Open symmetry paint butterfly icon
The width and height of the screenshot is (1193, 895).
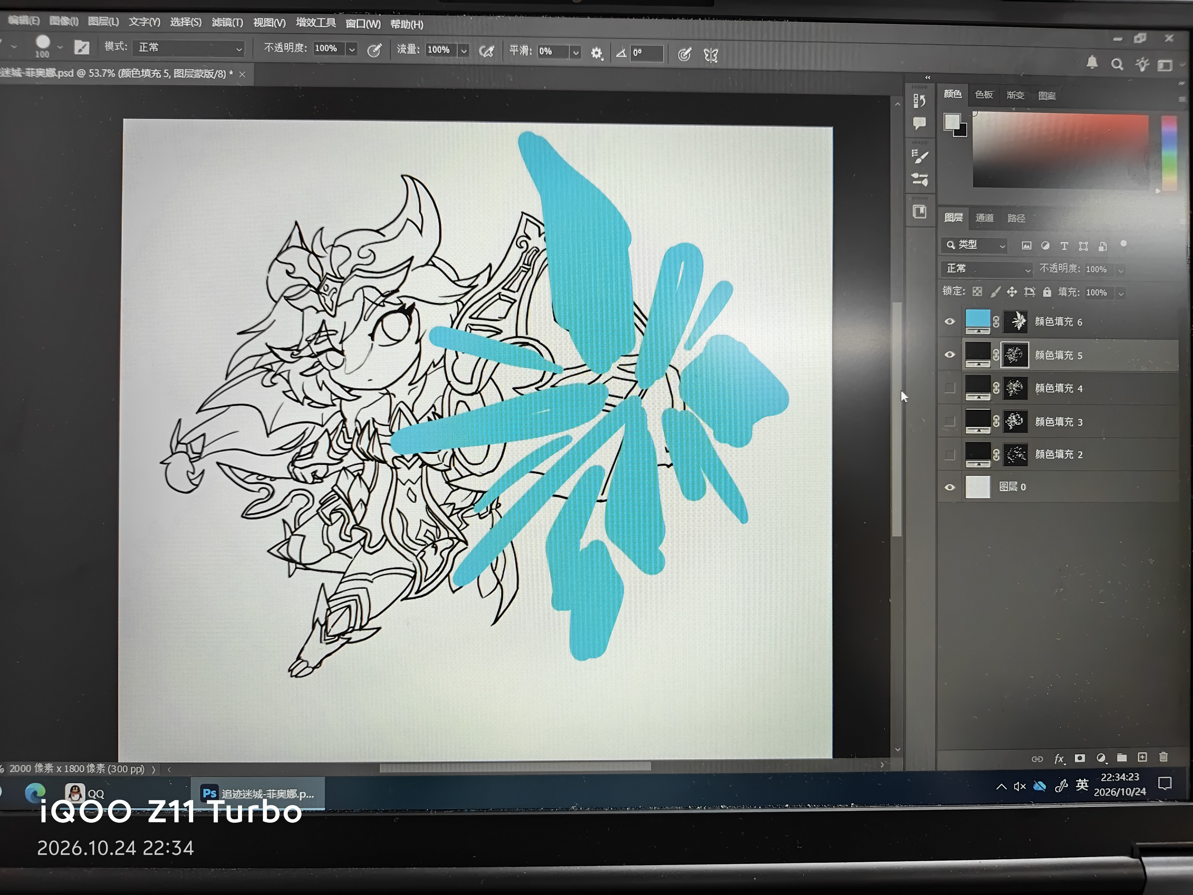[711, 55]
